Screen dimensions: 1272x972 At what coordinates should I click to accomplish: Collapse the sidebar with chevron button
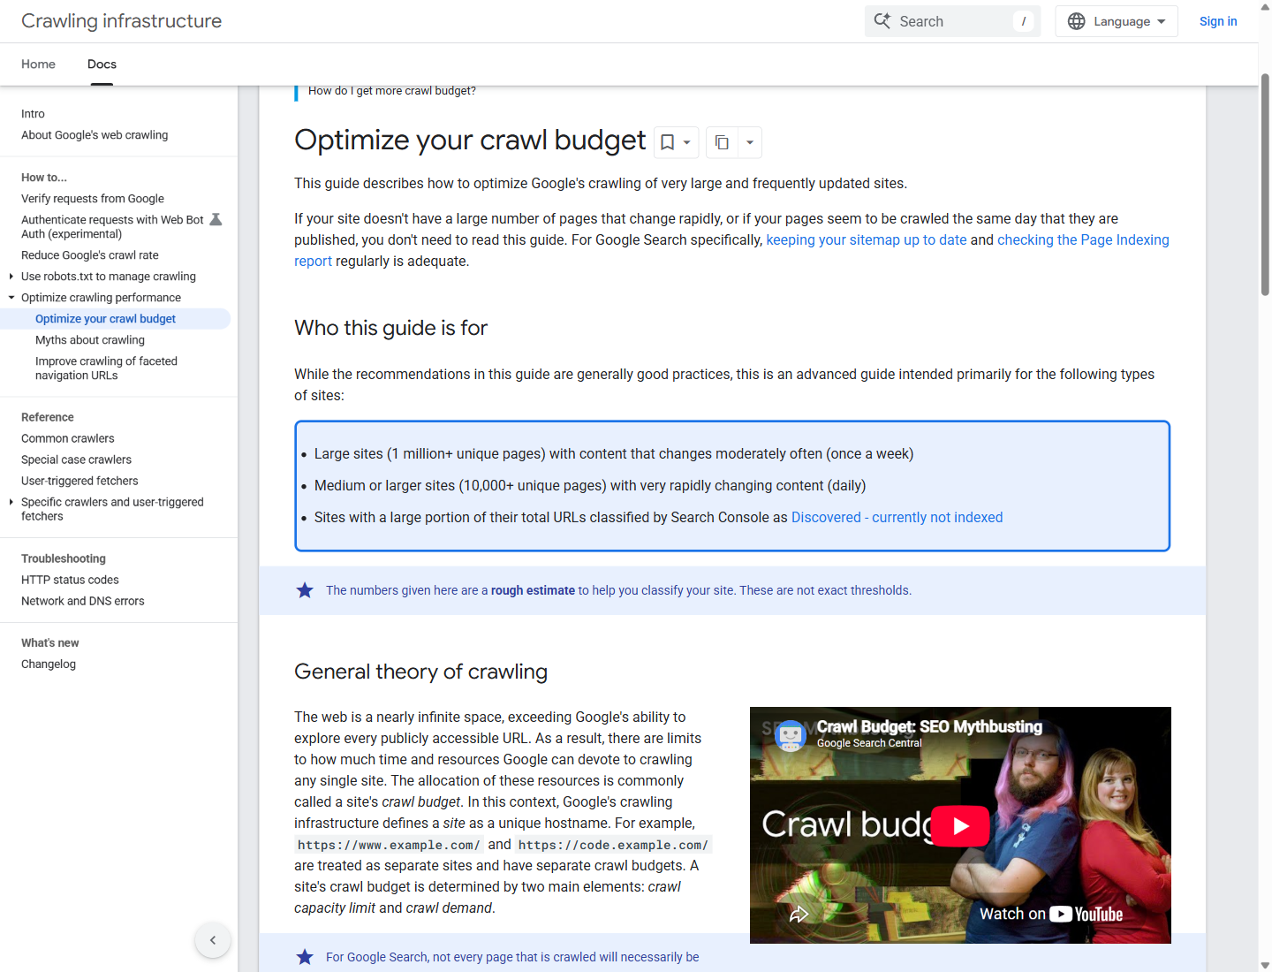[x=213, y=940]
